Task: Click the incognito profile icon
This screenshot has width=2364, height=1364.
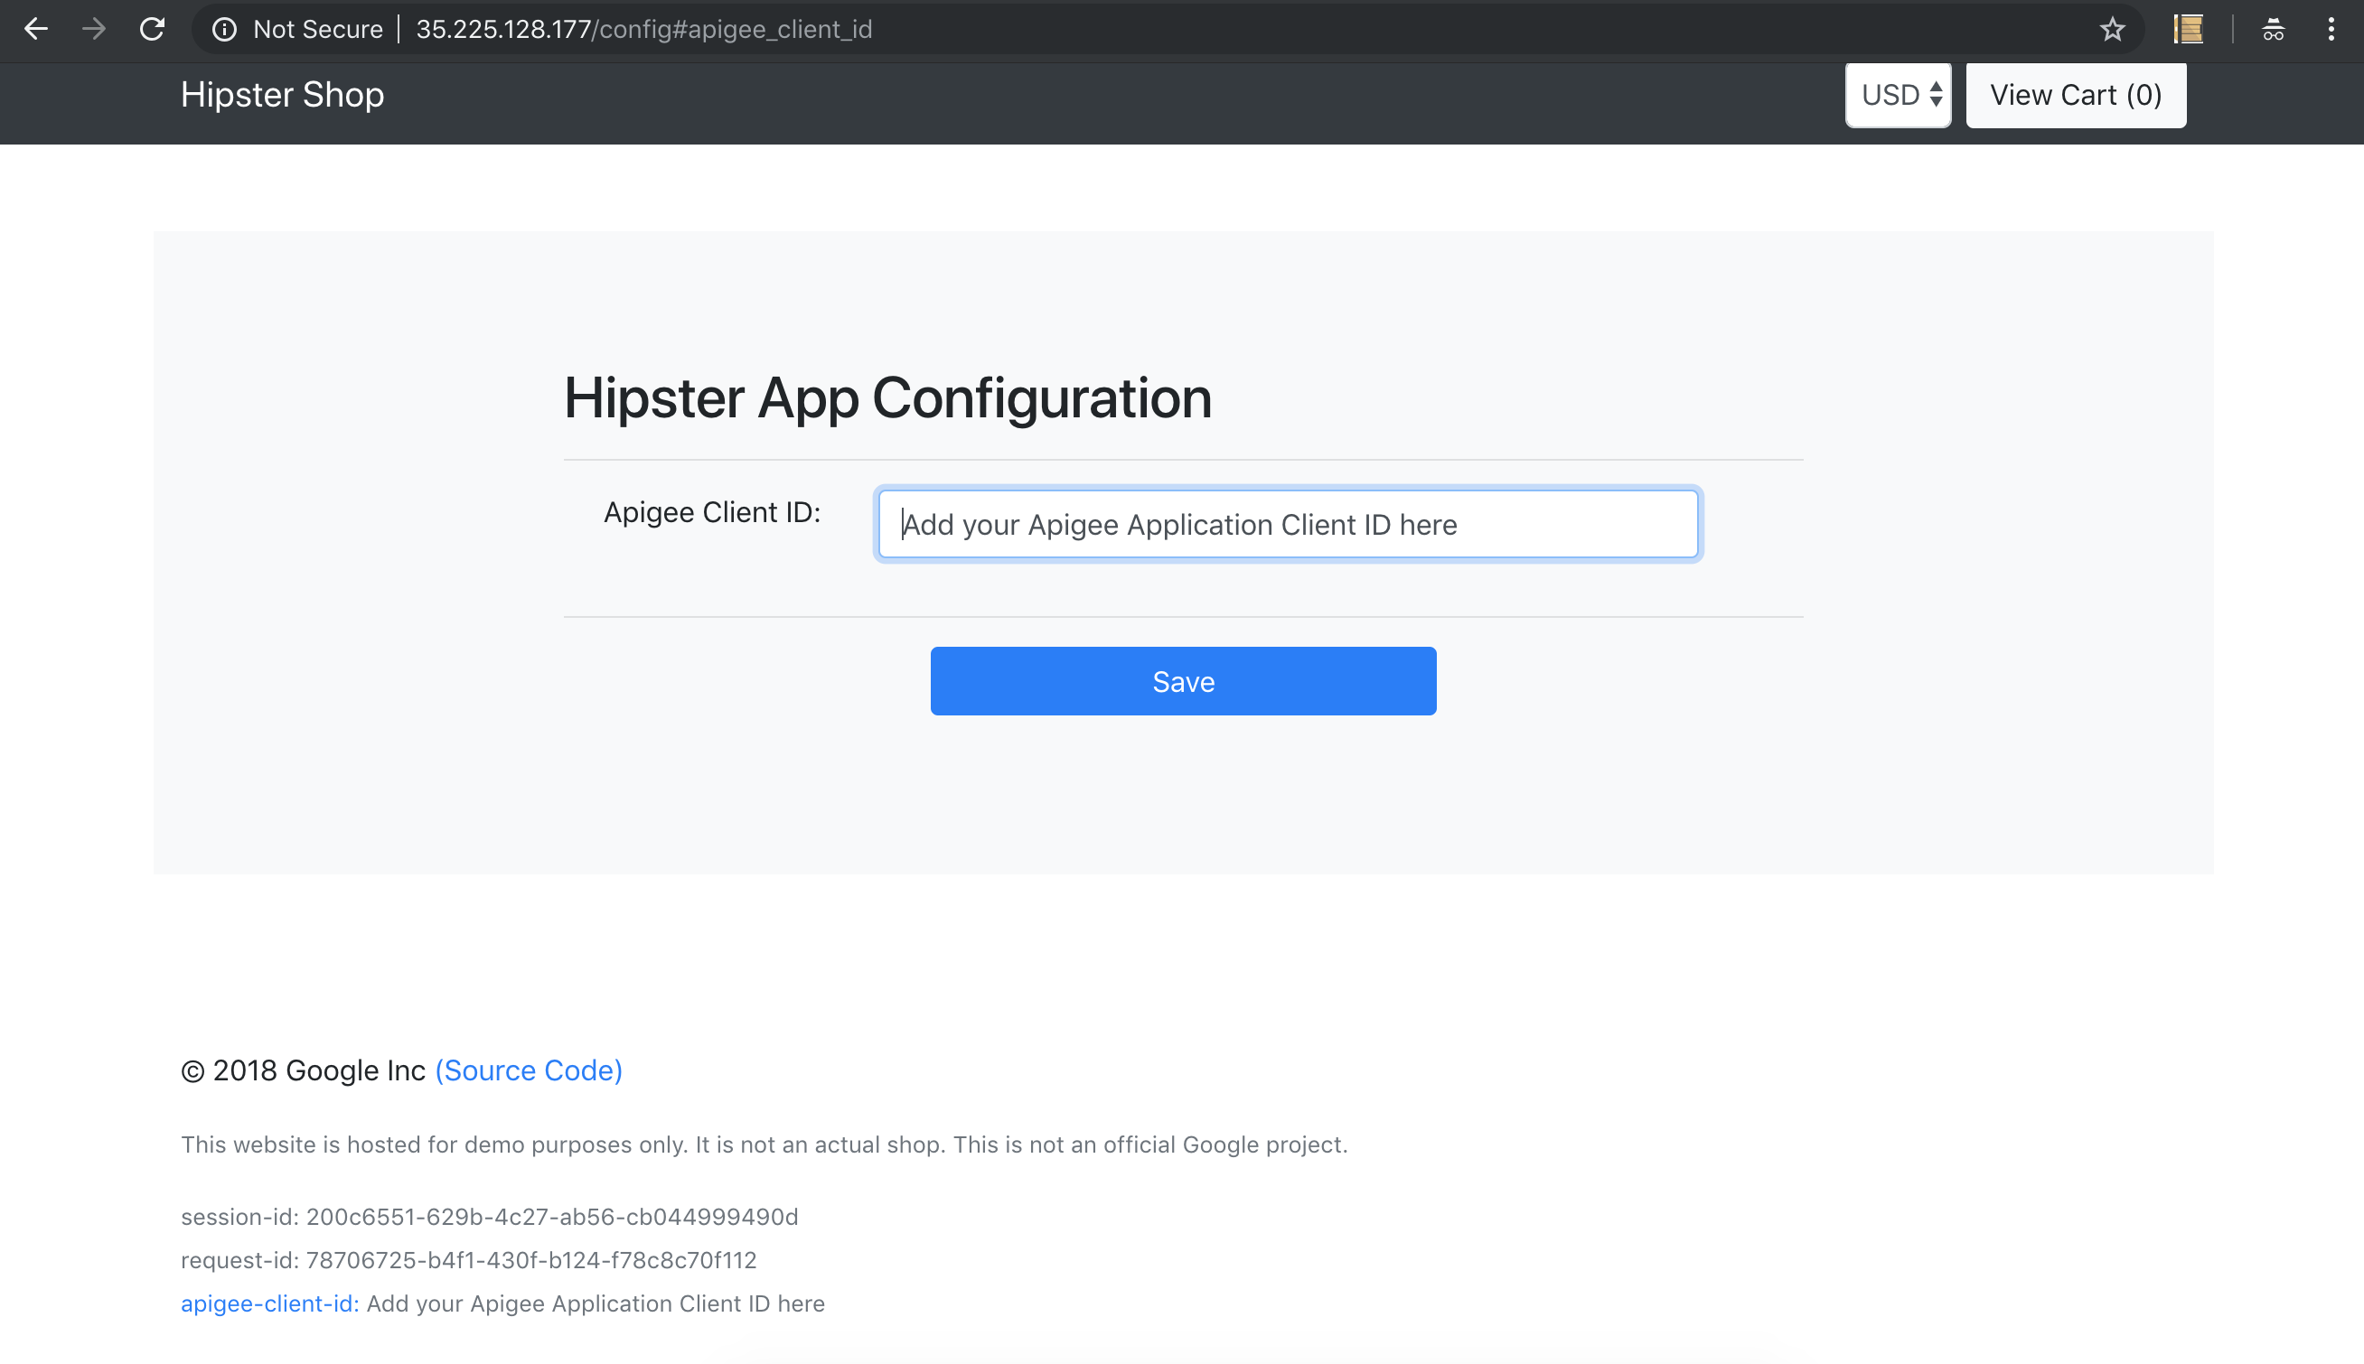Action: click(2273, 30)
